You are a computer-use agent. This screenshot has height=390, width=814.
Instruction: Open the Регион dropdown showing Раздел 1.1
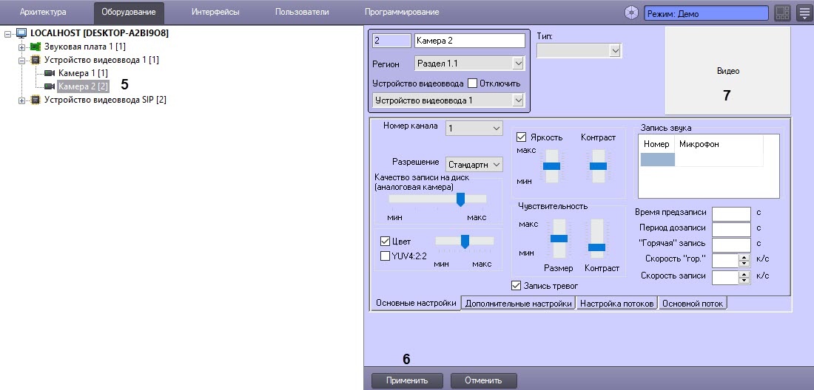click(469, 64)
